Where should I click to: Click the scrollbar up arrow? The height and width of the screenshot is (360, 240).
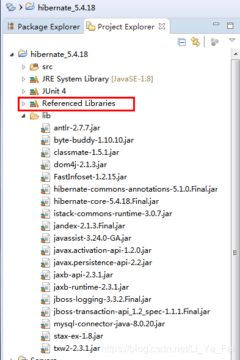pos(235,54)
